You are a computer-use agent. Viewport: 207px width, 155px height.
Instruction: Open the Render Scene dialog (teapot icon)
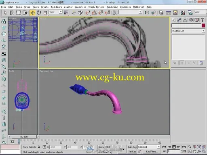tap(190, 13)
